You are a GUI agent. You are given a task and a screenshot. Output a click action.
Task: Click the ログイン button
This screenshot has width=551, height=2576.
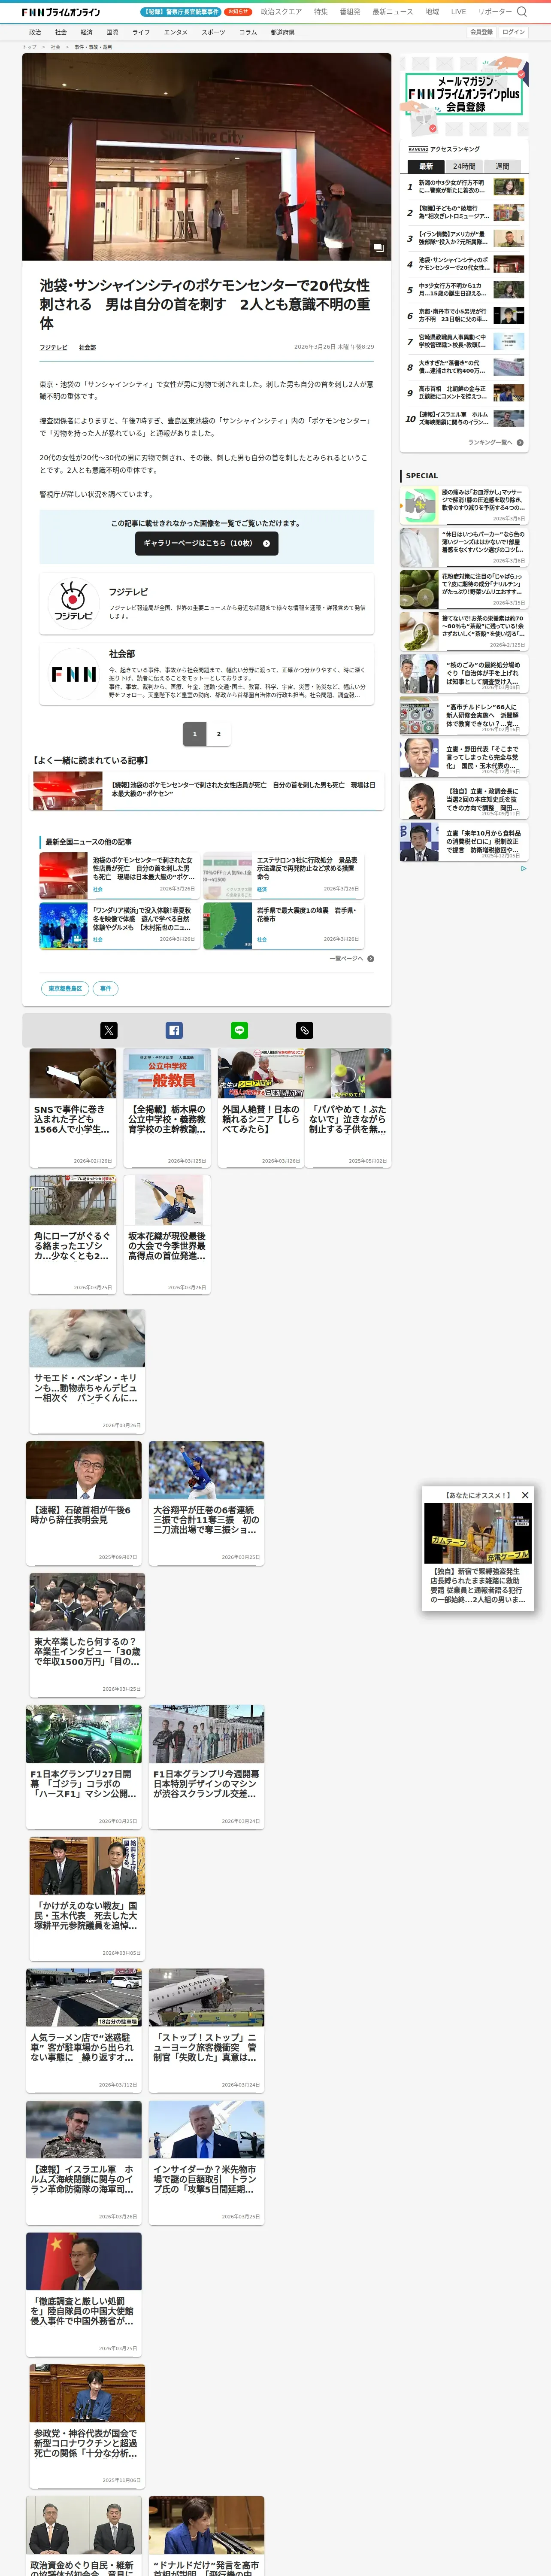tap(513, 32)
